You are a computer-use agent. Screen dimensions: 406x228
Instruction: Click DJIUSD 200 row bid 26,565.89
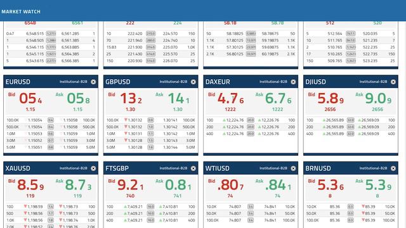(334, 127)
